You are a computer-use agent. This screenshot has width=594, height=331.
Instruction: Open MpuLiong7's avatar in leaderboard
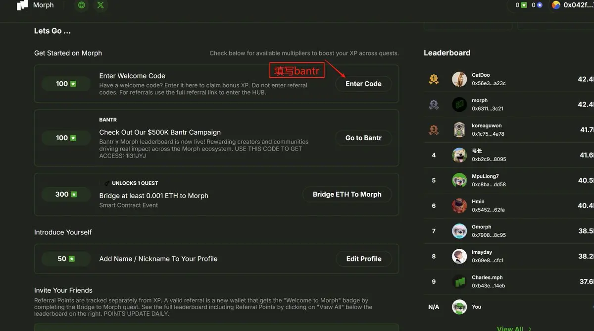459,180
